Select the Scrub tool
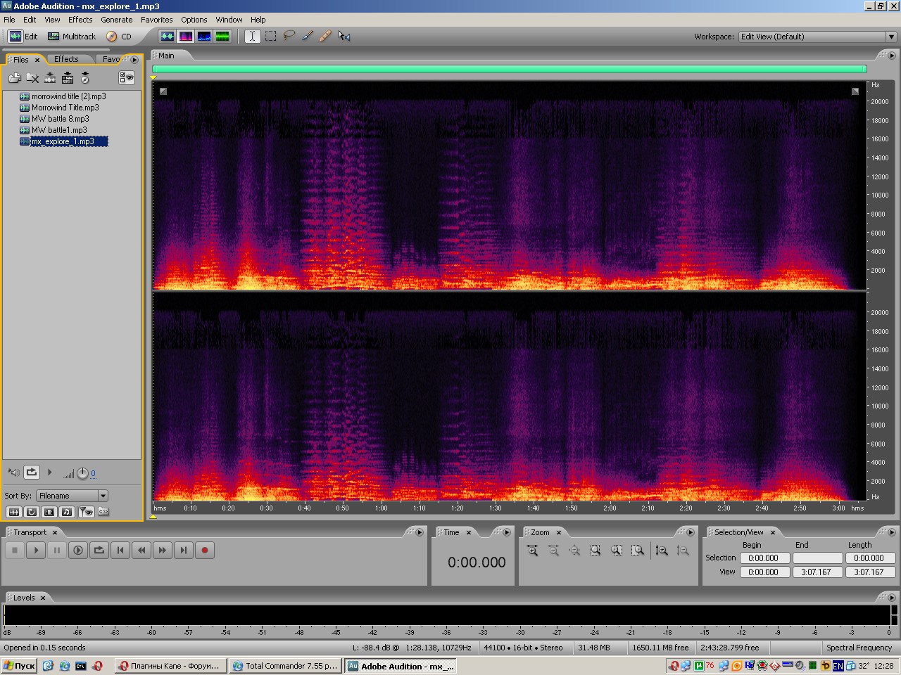 click(344, 36)
